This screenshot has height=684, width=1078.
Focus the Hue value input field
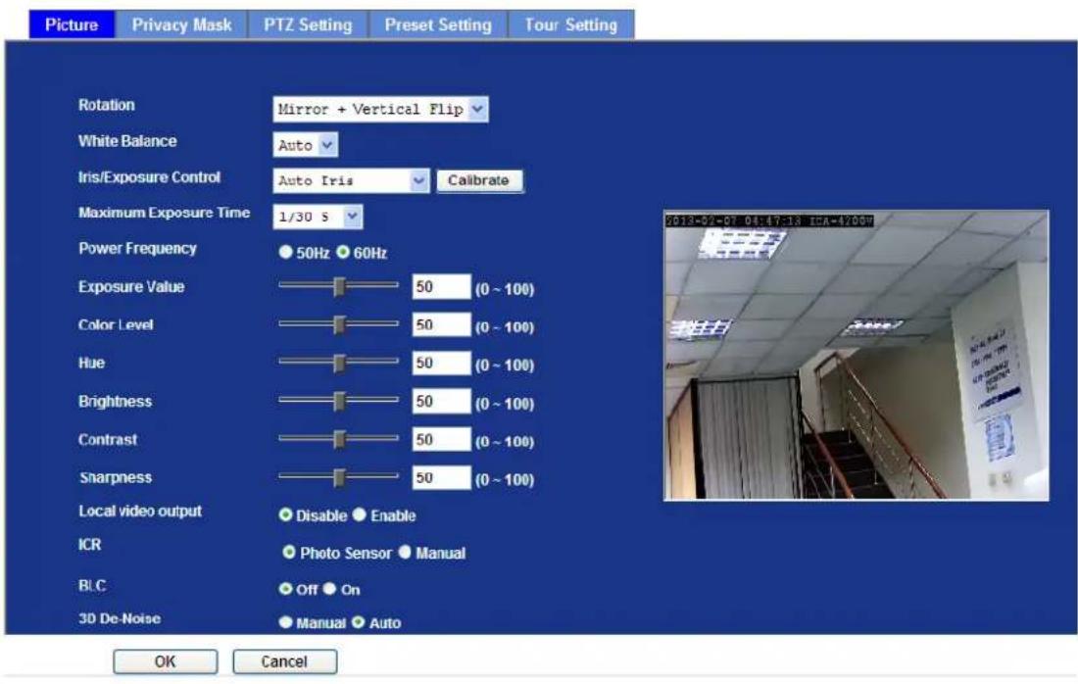click(441, 363)
